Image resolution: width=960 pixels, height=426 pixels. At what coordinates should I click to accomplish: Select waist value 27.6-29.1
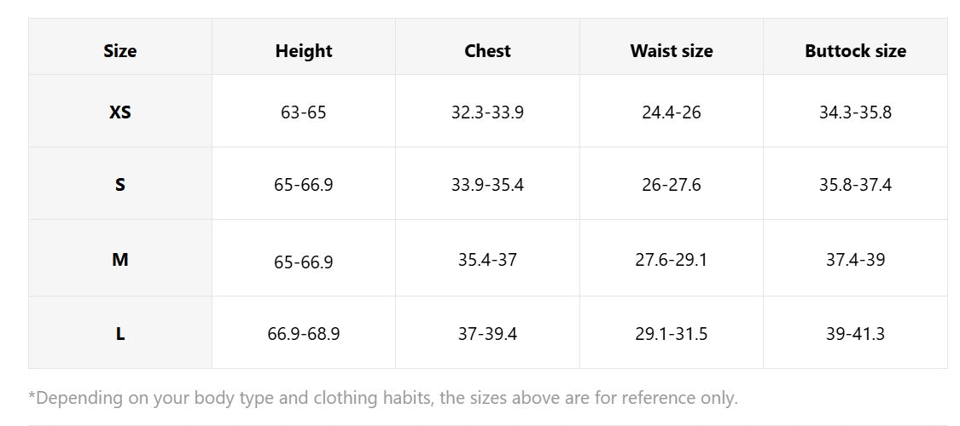coord(672,260)
